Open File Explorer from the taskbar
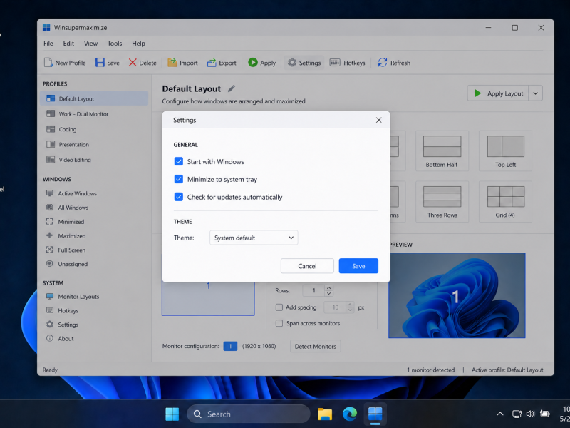Image resolution: width=570 pixels, height=428 pixels. point(325,414)
